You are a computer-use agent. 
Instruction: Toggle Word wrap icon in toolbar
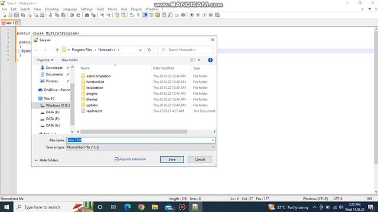132,15
